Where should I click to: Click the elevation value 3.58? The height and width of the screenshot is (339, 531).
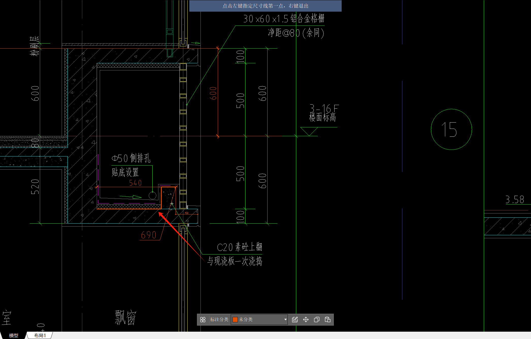[515, 200]
